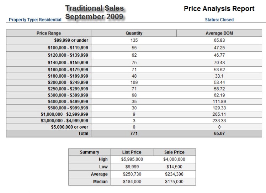Select the $200,000 - $249,999 row label
Screen dimensions: 266x193
click(68, 82)
